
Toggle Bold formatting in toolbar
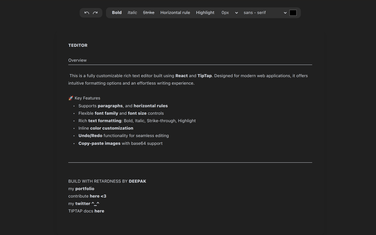[x=117, y=13]
